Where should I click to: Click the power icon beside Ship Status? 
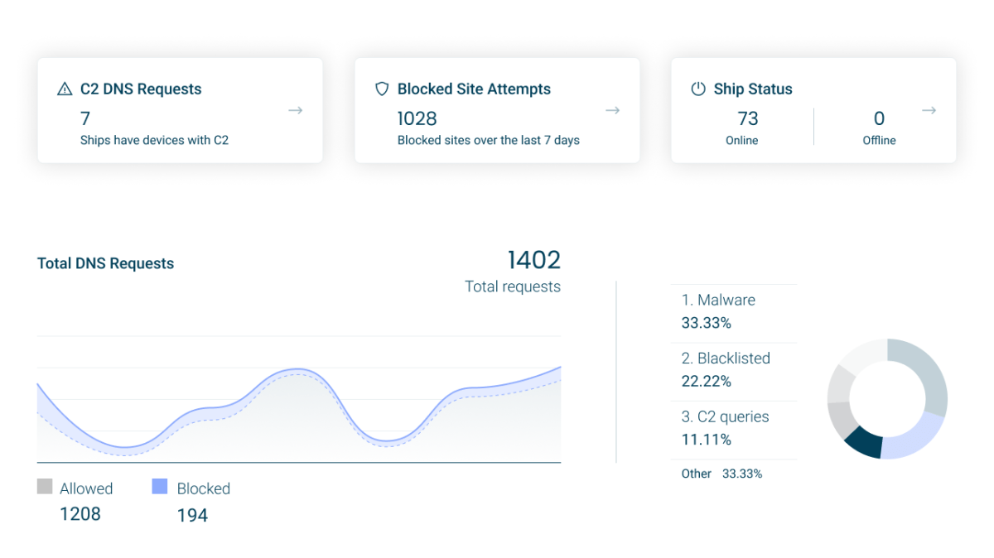click(698, 89)
